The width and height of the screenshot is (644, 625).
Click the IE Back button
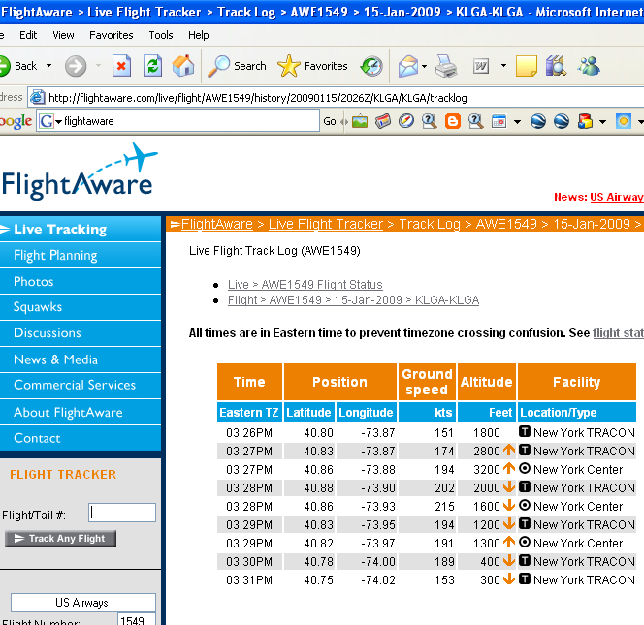click(x=18, y=66)
